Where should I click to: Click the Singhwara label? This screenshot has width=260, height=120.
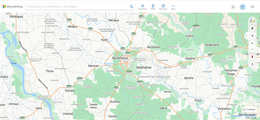click(212, 45)
